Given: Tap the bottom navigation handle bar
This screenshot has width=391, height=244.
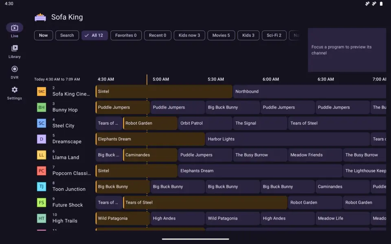Looking at the screenshot, I should click(x=195, y=239).
